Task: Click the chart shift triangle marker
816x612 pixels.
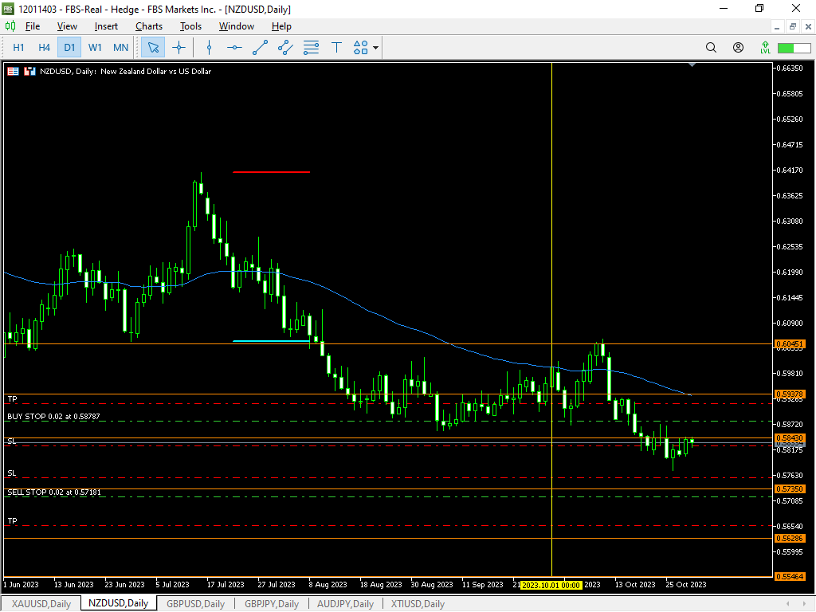Action: (692, 65)
